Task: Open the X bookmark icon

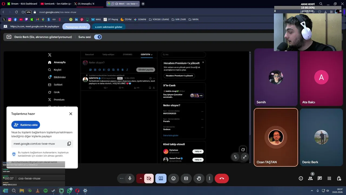Action: point(4,19)
